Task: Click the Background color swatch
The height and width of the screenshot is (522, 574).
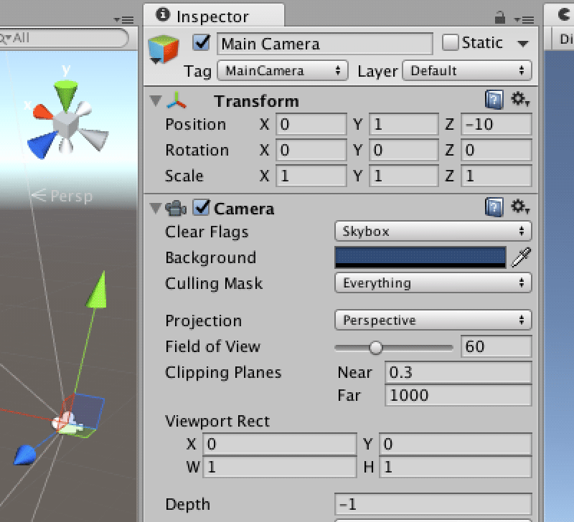Action: coord(420,257)
